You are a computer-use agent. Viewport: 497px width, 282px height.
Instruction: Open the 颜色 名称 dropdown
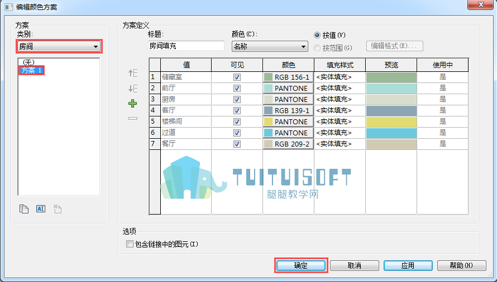[x=270, y=46]
